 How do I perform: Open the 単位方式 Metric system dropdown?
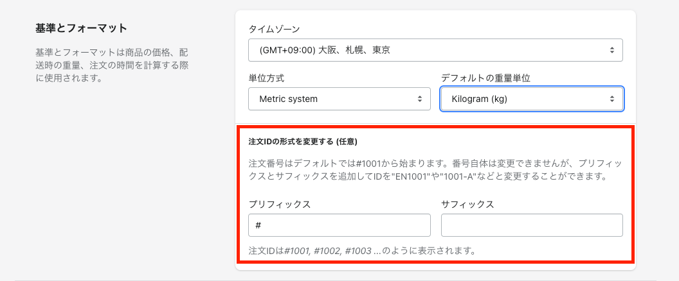[339, 99]
